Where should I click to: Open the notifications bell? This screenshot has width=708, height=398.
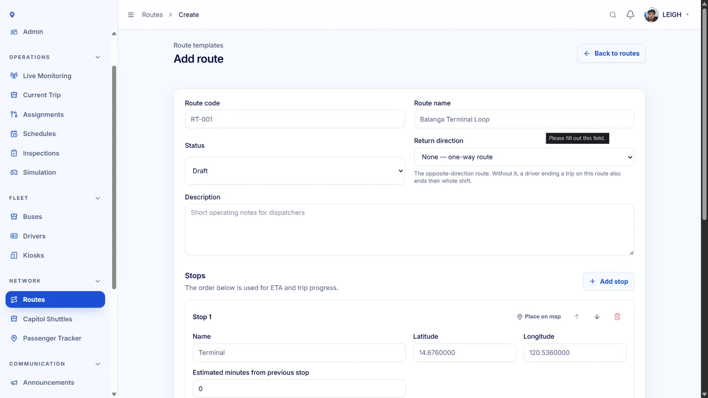631,15
